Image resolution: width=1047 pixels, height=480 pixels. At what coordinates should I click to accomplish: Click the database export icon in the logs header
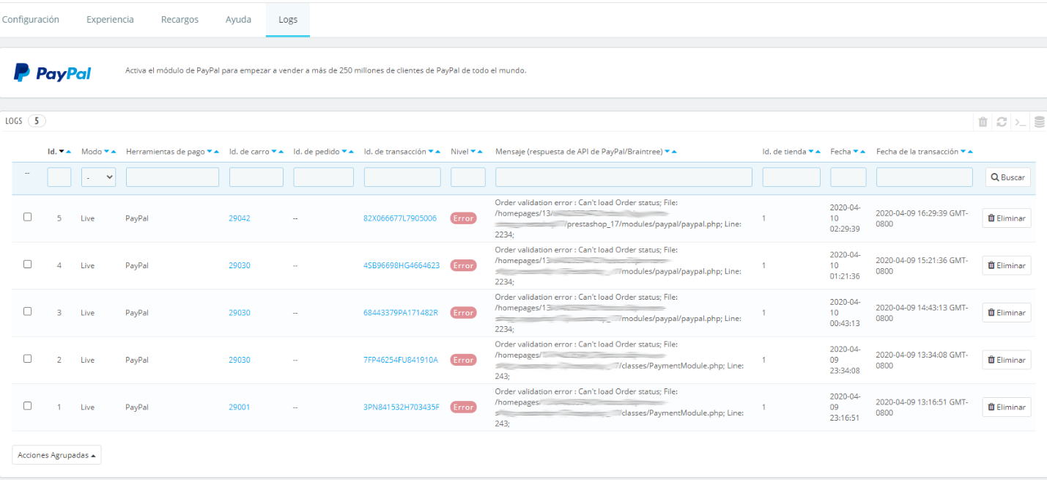(x=1039, y=122)
